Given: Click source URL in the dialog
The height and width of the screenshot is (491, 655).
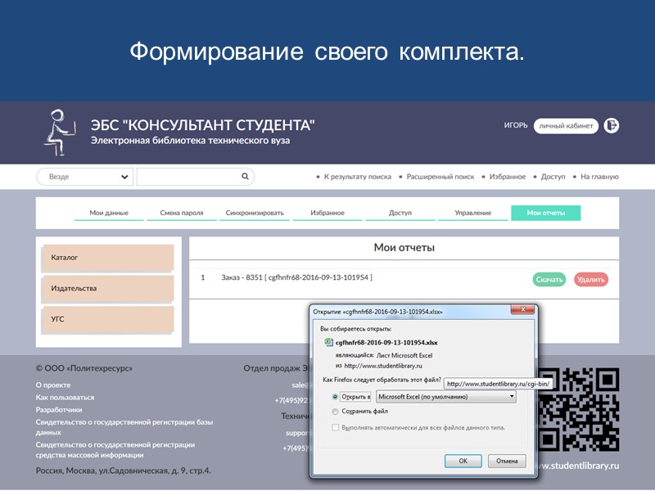Looking at the screenshot, I should click(383, 366).
